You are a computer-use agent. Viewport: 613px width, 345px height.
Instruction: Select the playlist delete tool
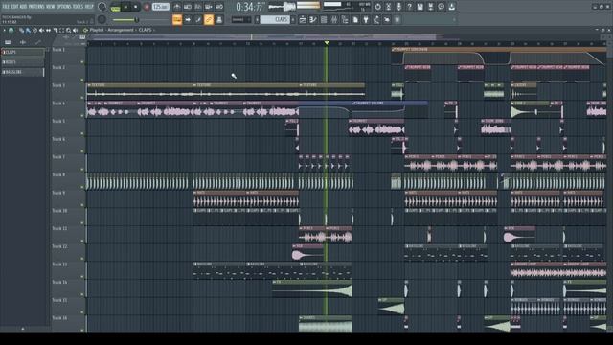pos(34,30)
